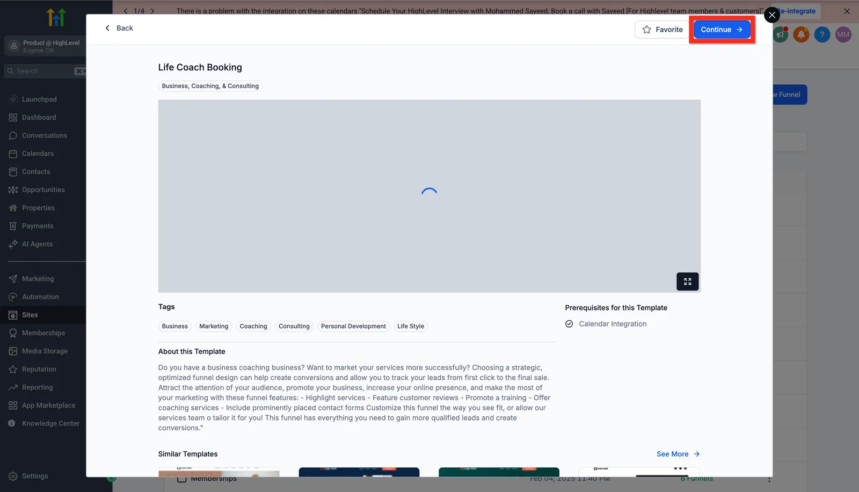Open the MM user avatar
Screen dimensions: 859x492
pos(843,34)
